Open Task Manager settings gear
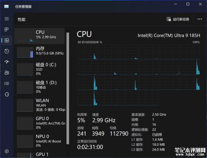Screen dimensions: 207x158 coord(7,151)
